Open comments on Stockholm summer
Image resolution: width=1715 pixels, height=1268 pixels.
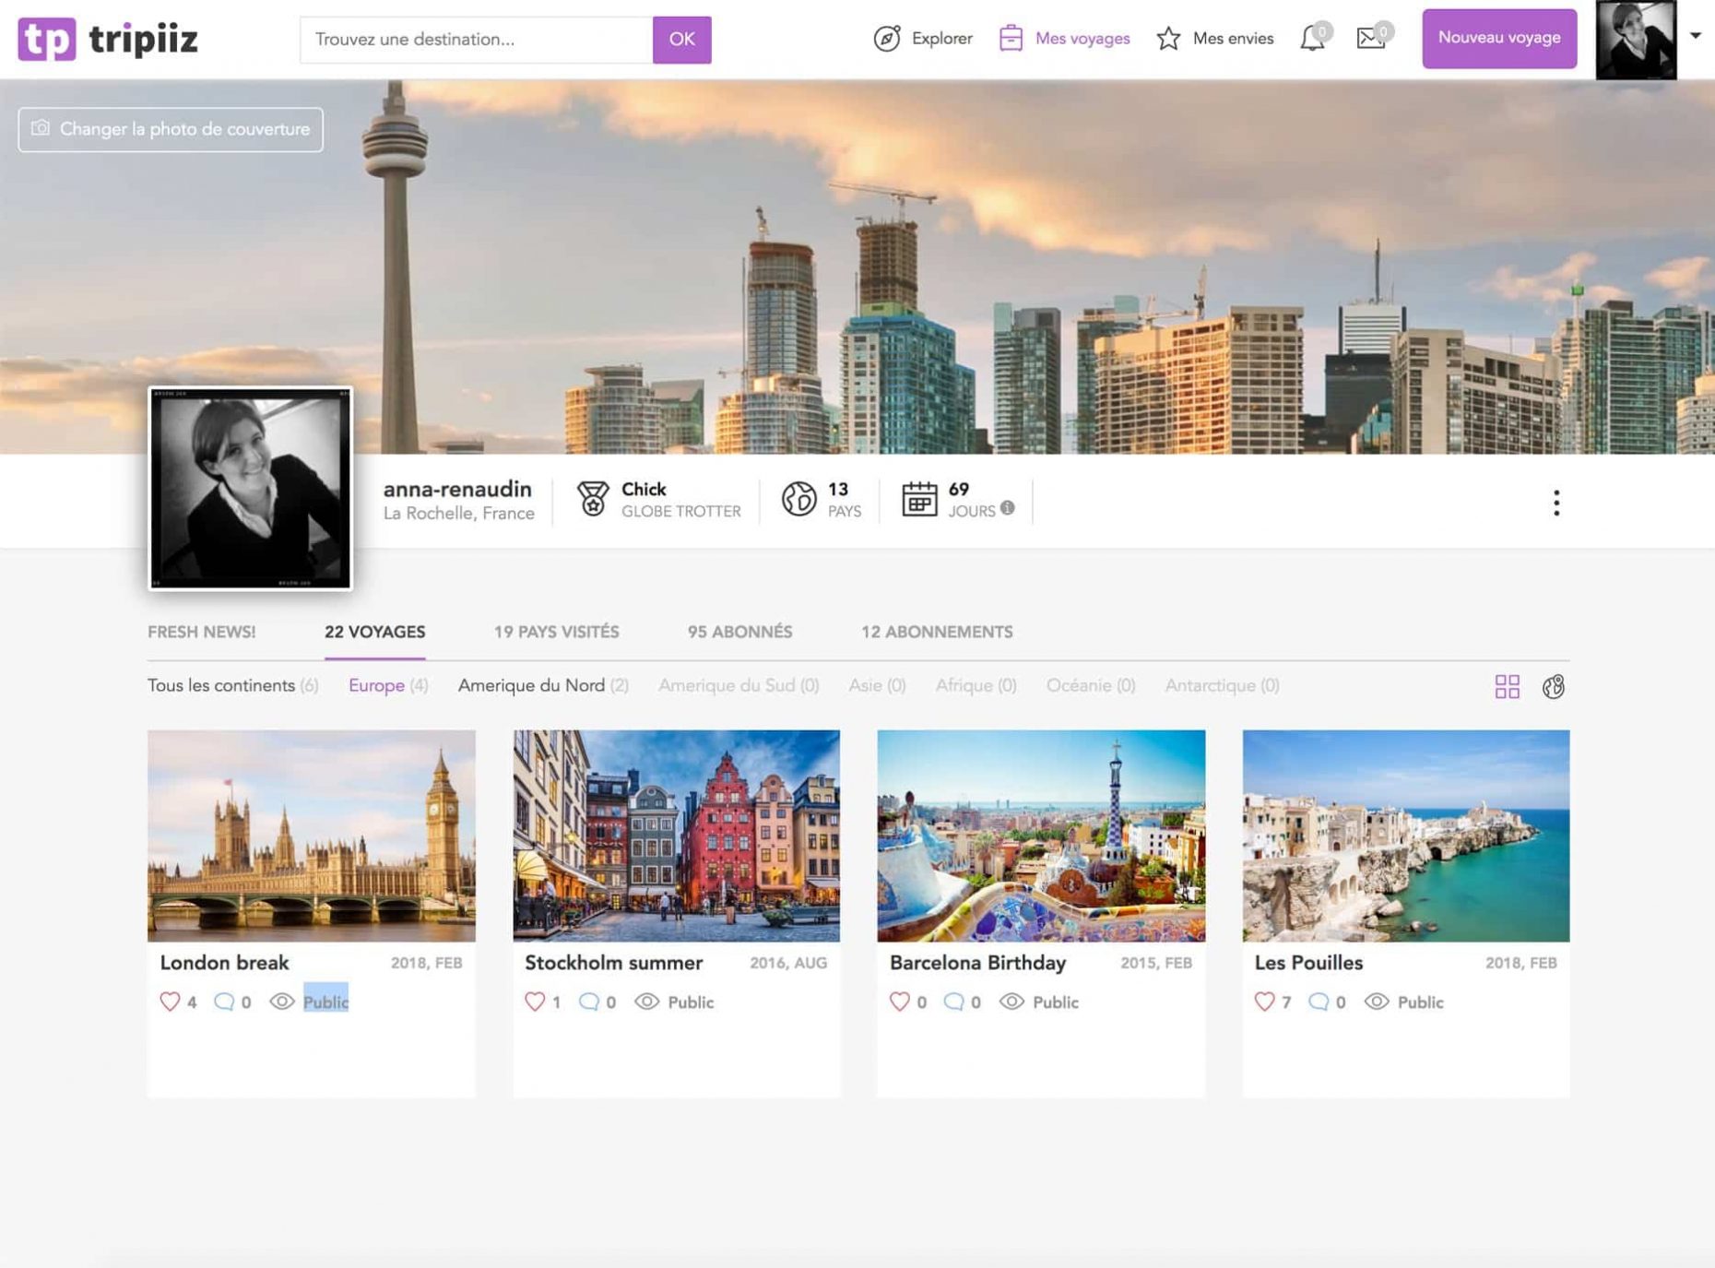click(x=588, y=1001)
